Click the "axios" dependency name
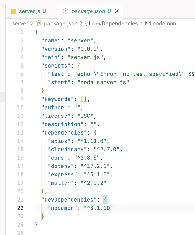 [59, 141]
